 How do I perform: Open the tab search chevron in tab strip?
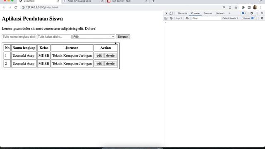pos(261,1)
